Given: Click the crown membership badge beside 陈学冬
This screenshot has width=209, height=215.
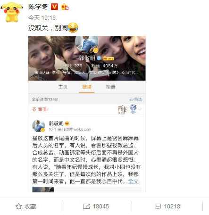Looking at the screenshot, I should tap(65, 7).
